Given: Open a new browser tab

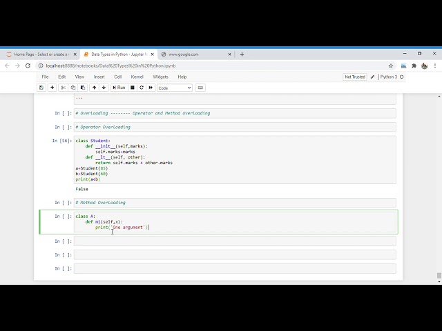Looking at the screenshot, I should pos(242,54).
